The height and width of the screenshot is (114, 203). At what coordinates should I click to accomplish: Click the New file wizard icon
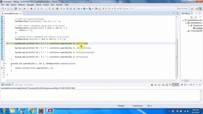3,9
